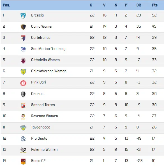Viewport: 164px width, 167px height.
Task: Click the Roma CF crest
Action: coord(23,162)
